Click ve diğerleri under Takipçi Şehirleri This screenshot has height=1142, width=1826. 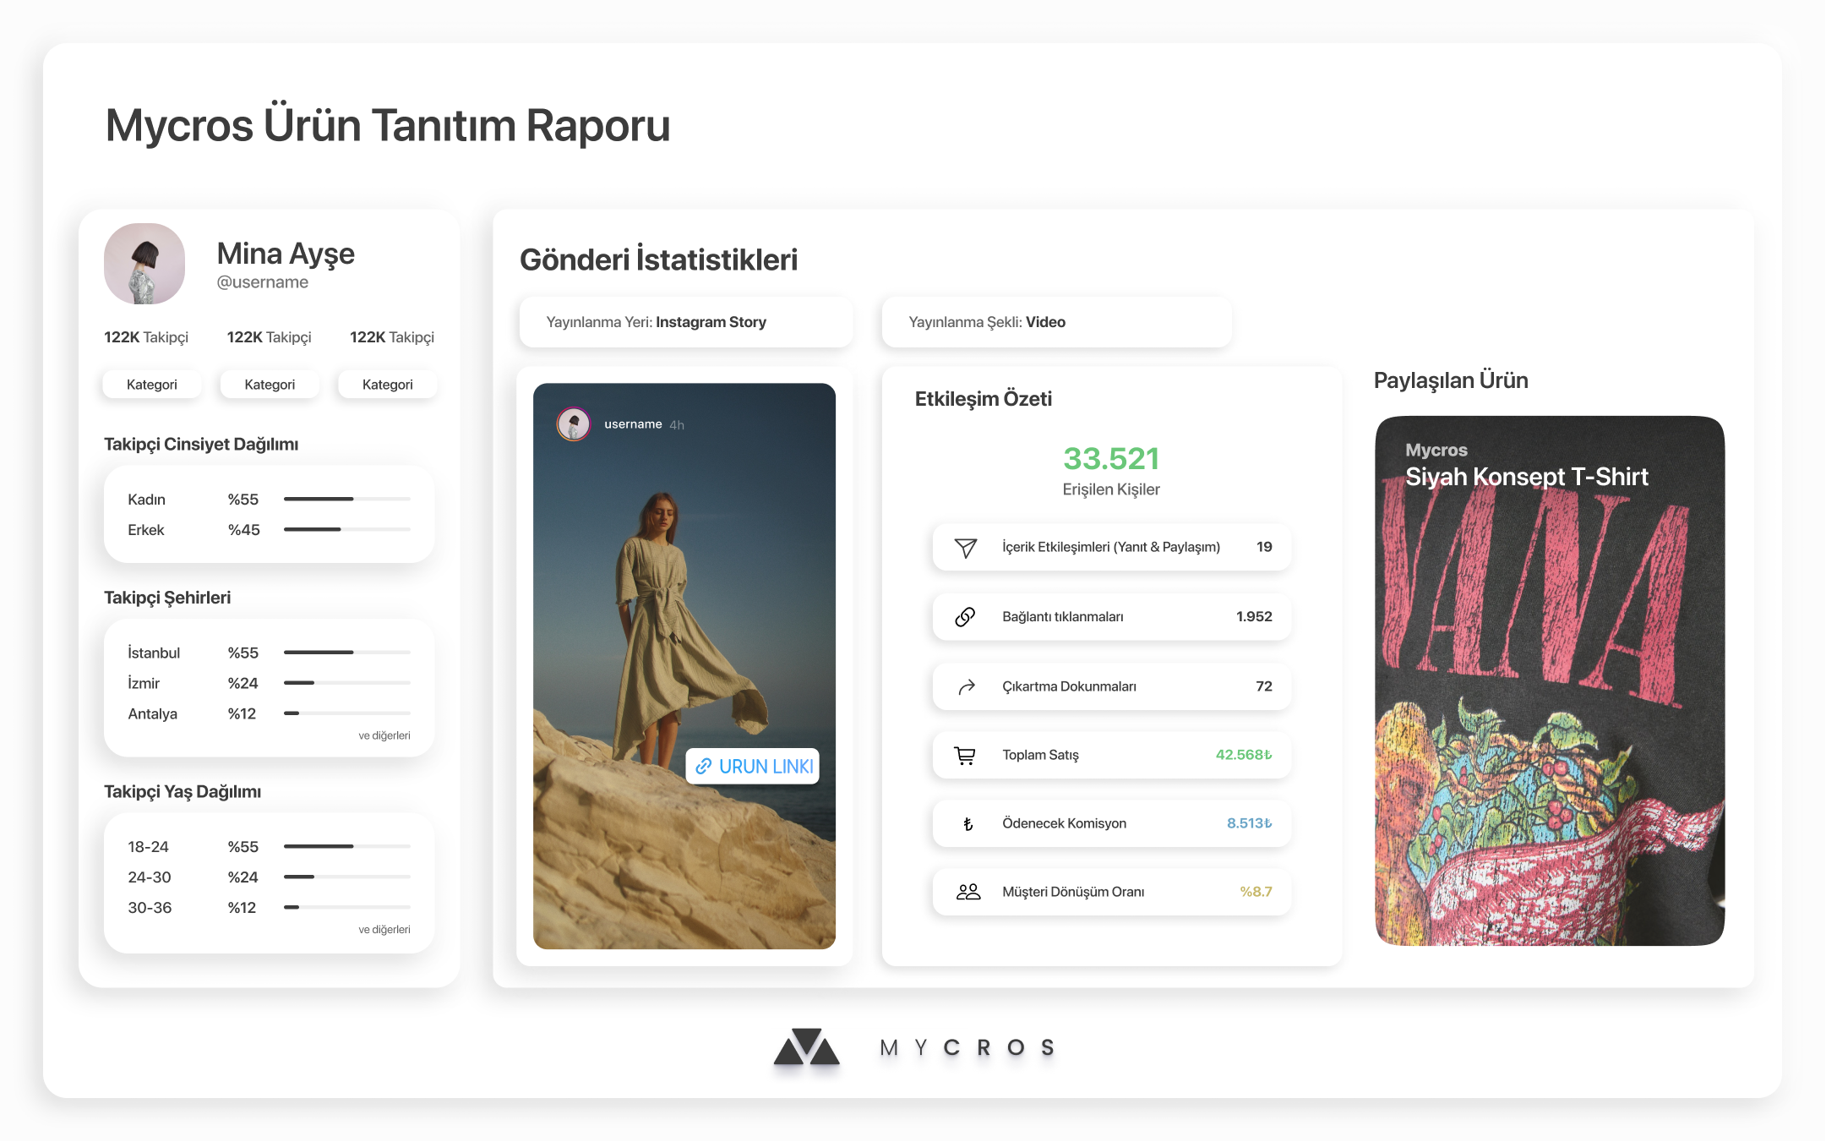coord(384,735)
